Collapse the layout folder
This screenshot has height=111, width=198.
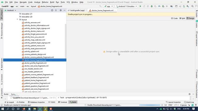17,19
